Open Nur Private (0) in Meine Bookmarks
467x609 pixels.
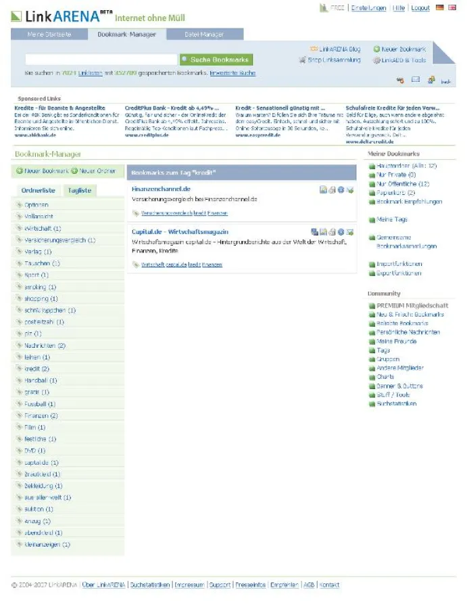tap(396, 175)
